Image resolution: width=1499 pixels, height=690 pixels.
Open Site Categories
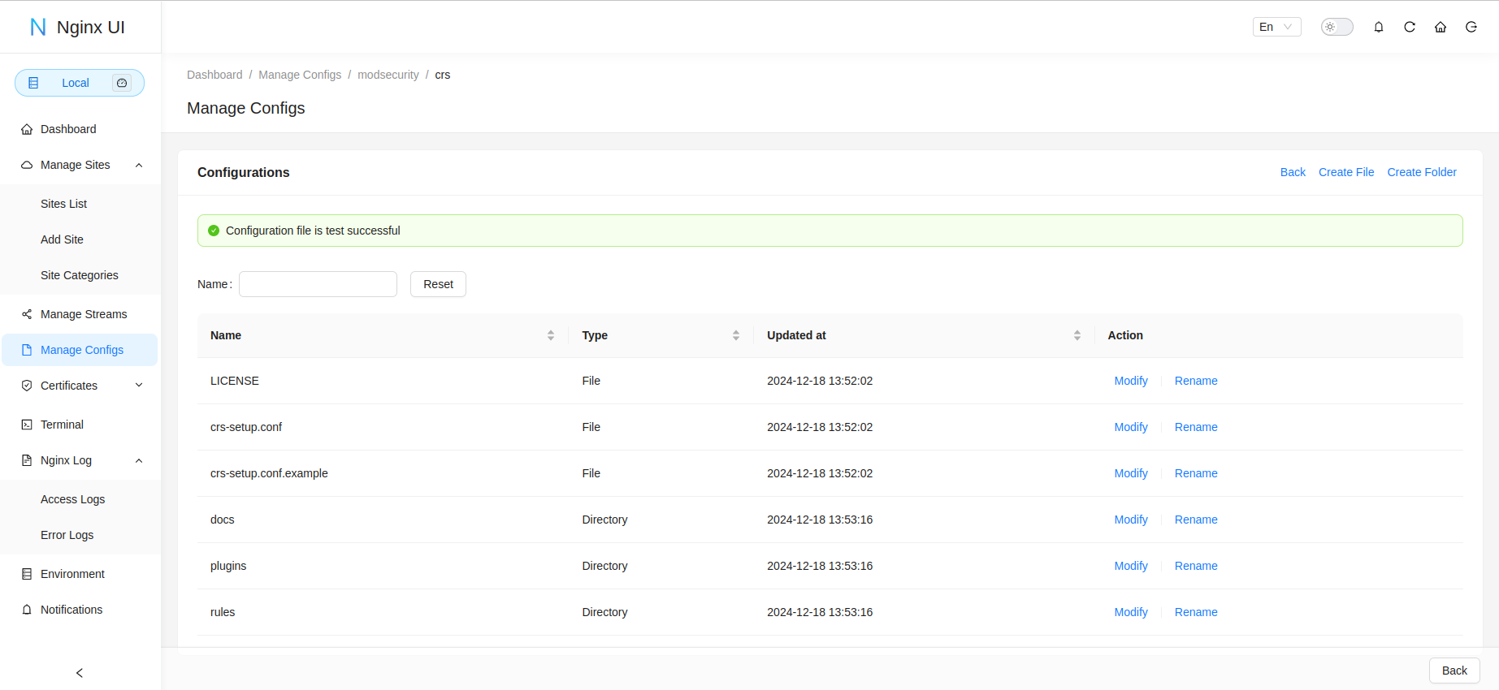coord(80,275)
